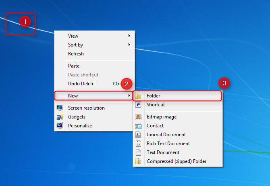Screen dimensions: 270x186
Task: Choose Refresh from the context menu
Action: tap(94, 54)
